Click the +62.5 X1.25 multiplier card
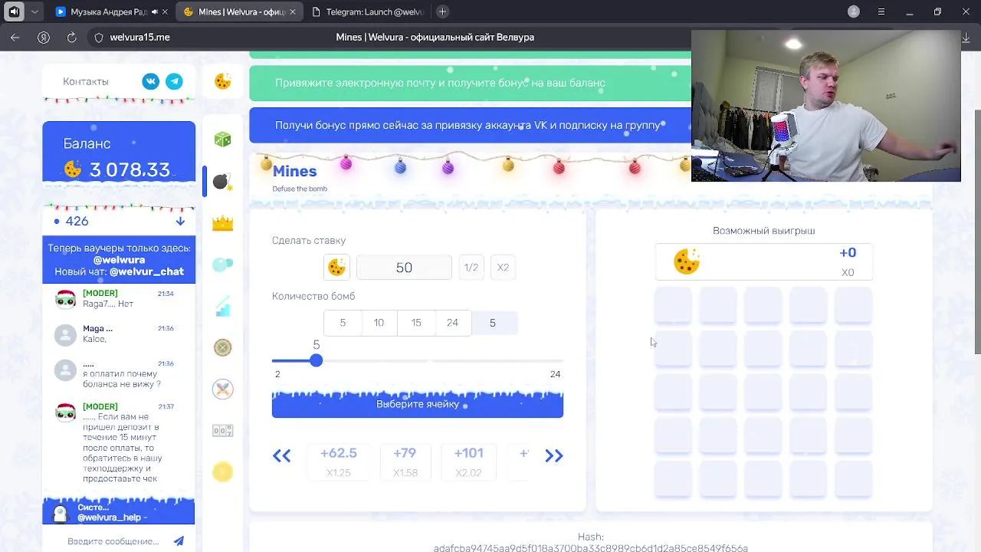 (x=338, y=462)
